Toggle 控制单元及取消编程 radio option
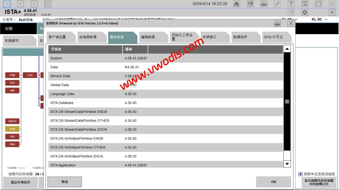This screenshot has height=190, width=339. pyautogui.click(x=300, y=174)
